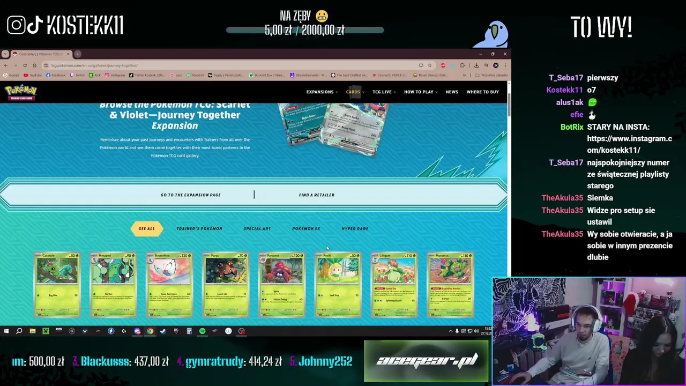Select the Special Art filter tab
The height and width of the screenshot is (386, 686).
coord(257,229)
